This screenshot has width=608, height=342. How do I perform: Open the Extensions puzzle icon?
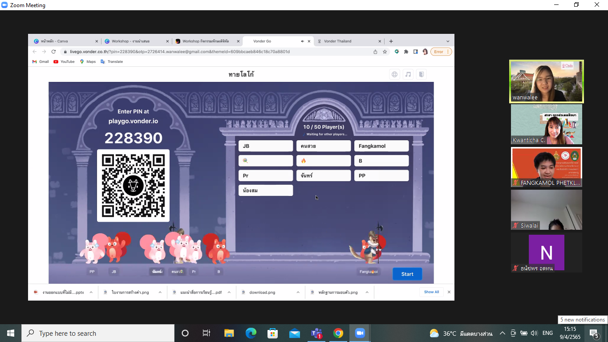pos(406,52)
